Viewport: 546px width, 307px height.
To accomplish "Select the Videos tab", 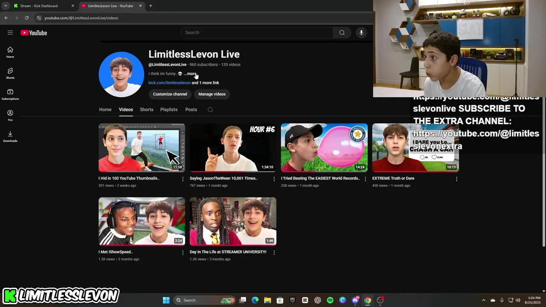I will [x=126, y=110].
